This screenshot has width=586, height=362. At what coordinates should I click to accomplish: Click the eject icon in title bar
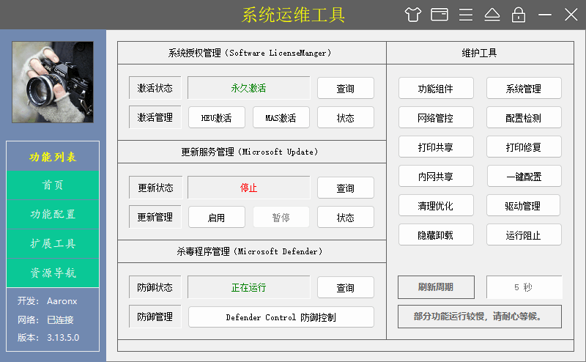pos(492,15)
